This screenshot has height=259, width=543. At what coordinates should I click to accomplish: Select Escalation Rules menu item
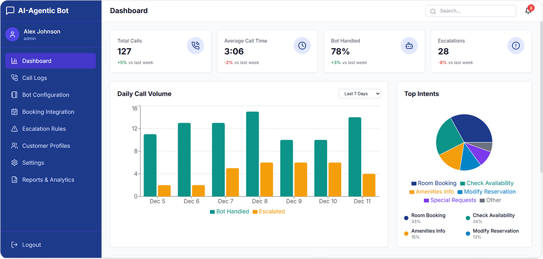[x=44, y=129]
